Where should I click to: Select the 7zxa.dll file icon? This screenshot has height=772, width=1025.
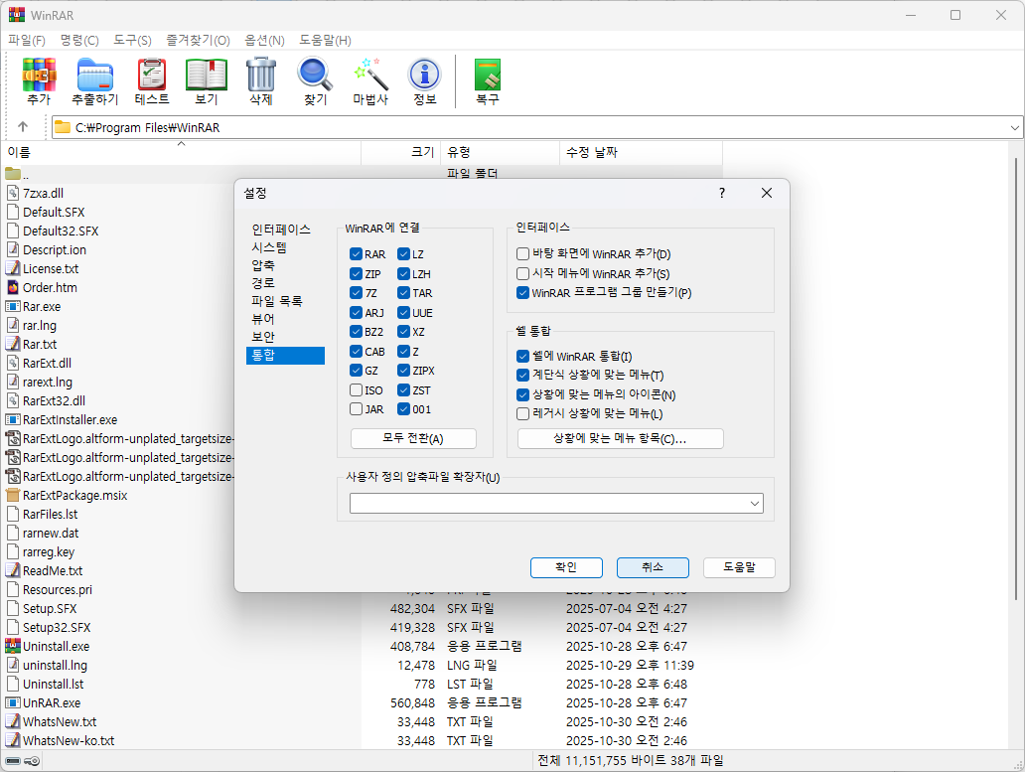pos(13,193)
